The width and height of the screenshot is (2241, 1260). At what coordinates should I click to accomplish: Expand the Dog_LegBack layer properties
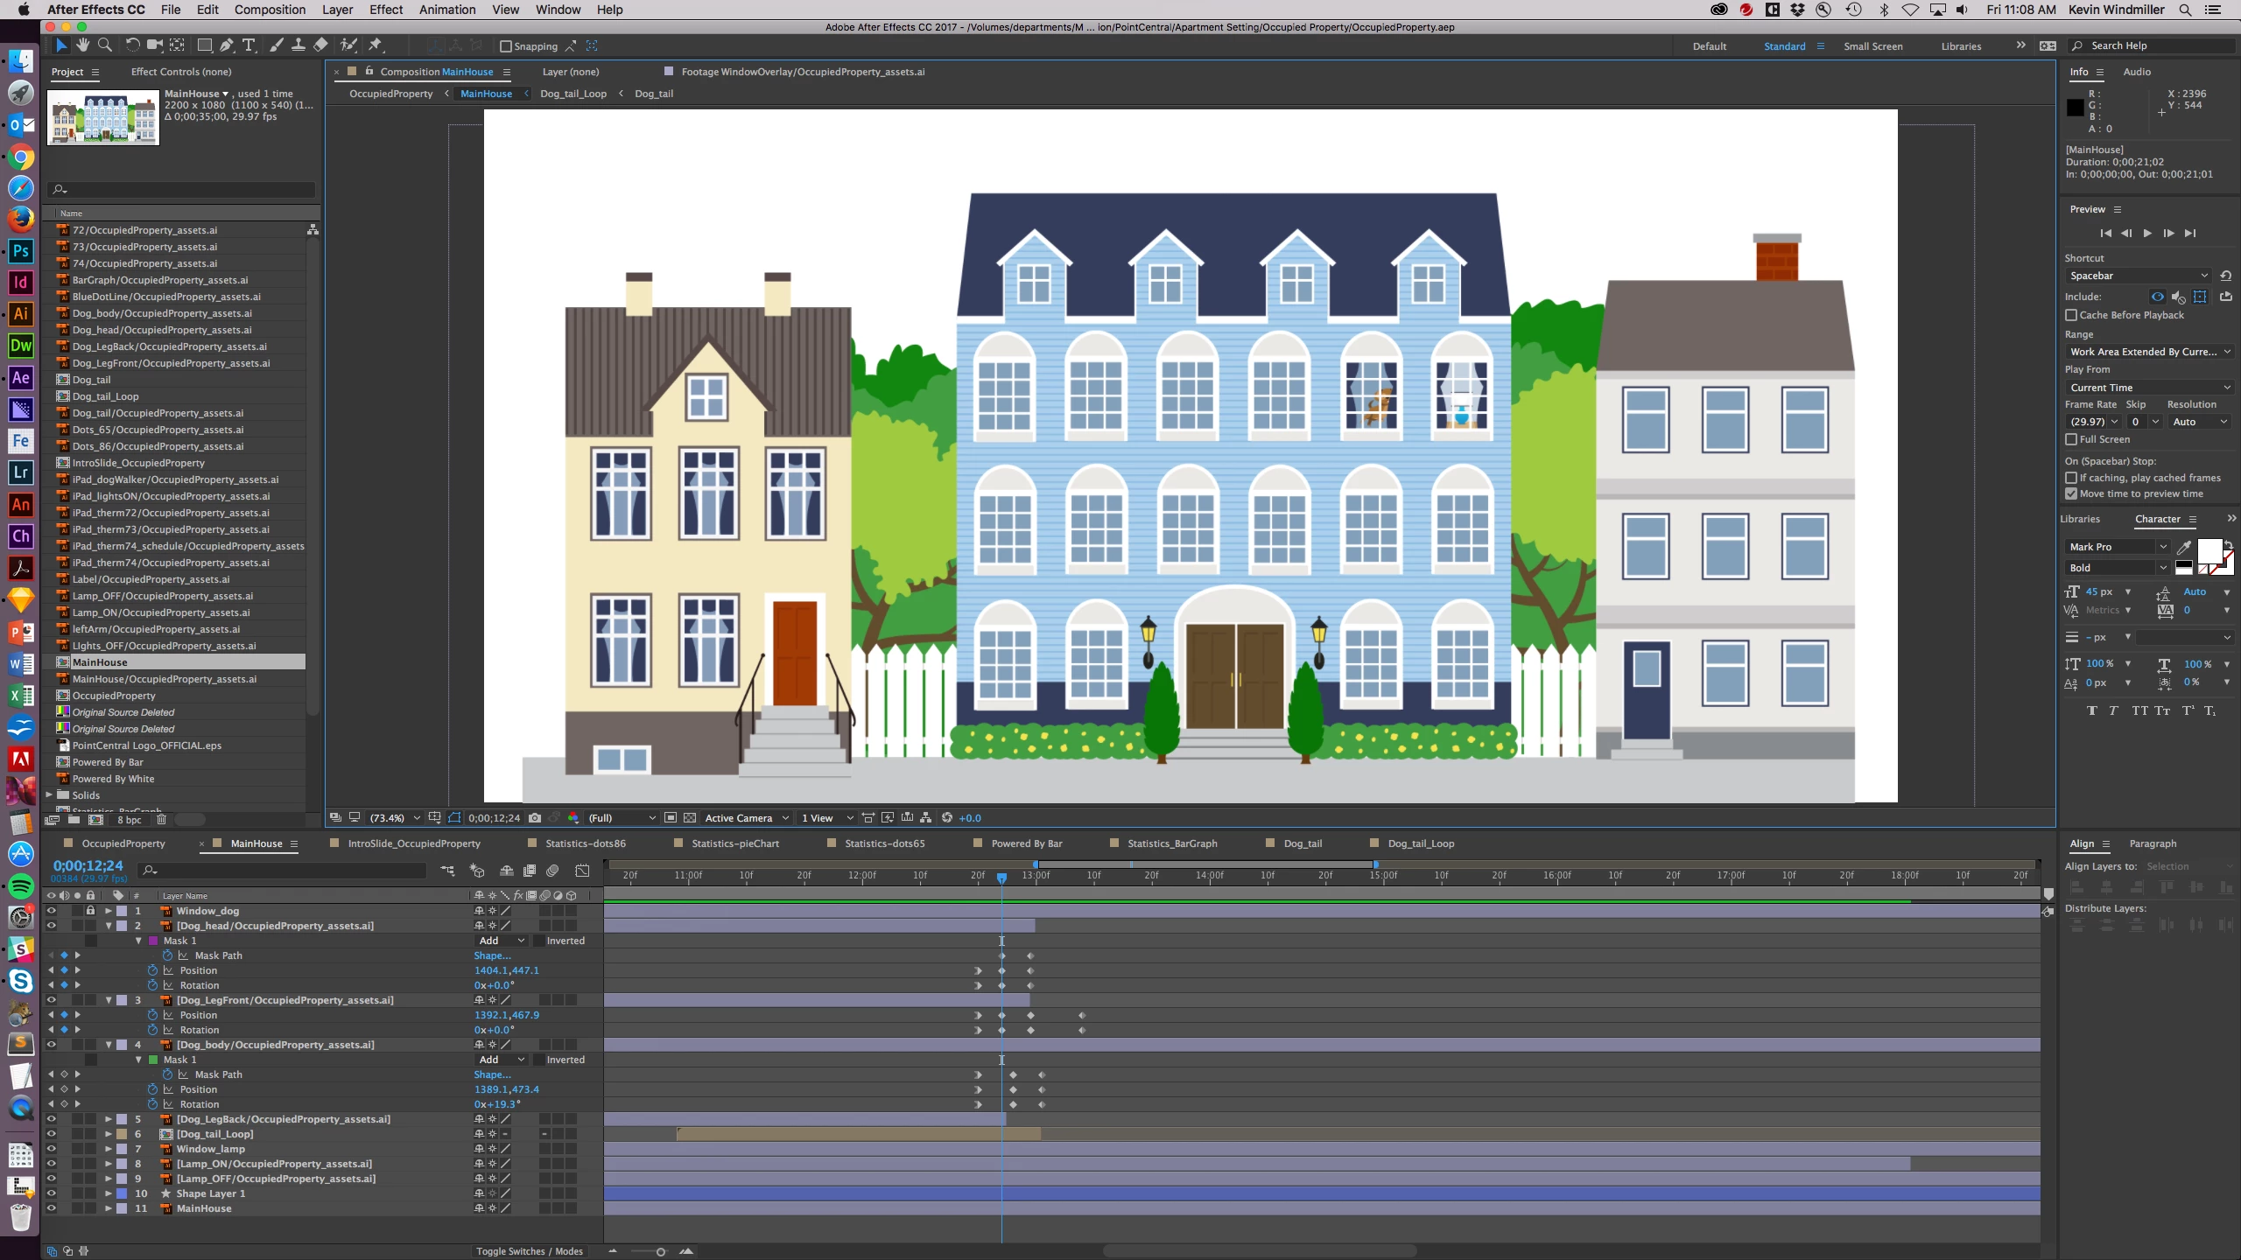(x=109, y=1119)
